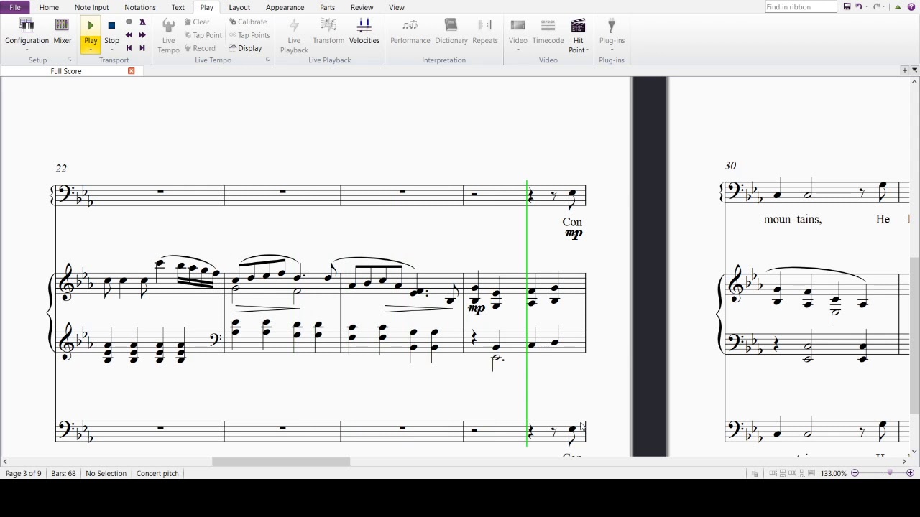Click Record in the Live Tempo group
920x517 pixels.
(x=200, y=48)
